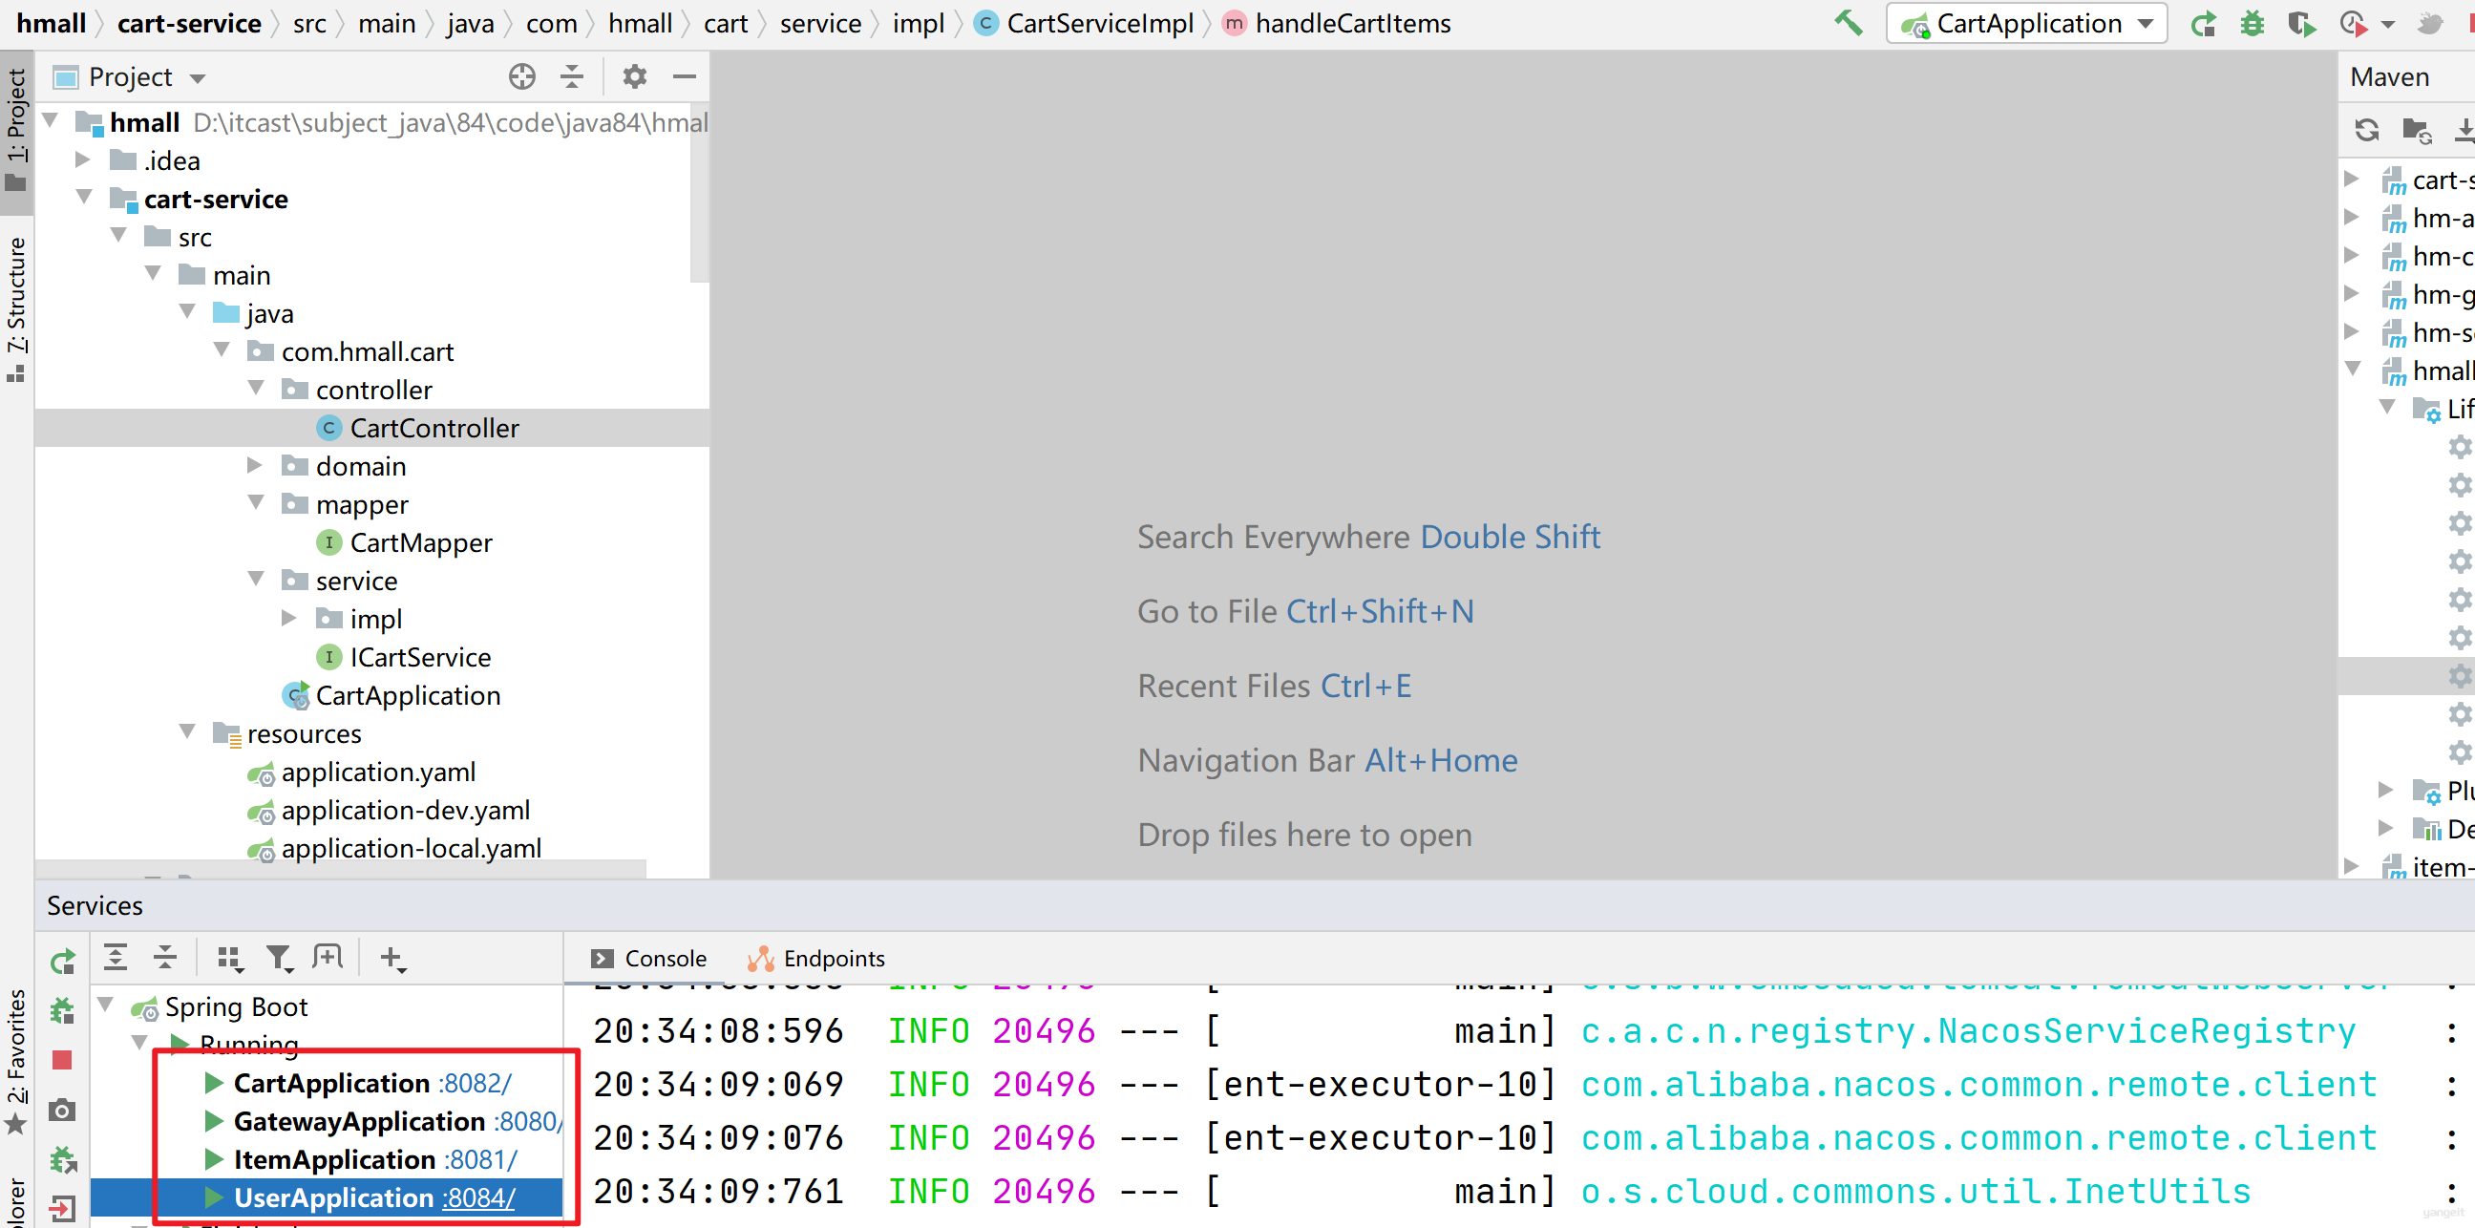Generate sources and update folders in Maven

coord(2417,129)
